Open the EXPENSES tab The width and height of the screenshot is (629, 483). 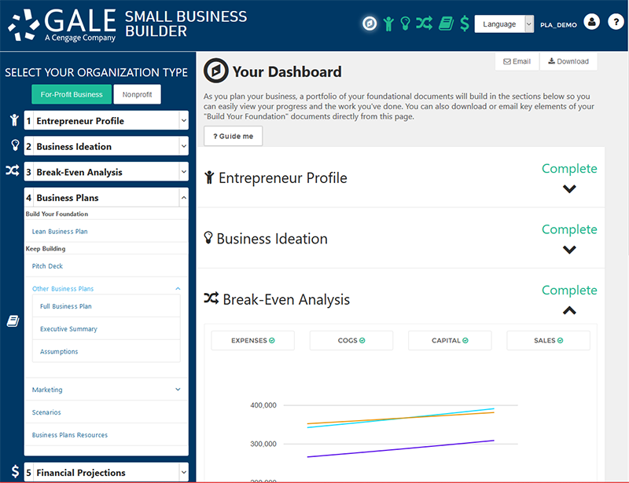tap(252, 340)
